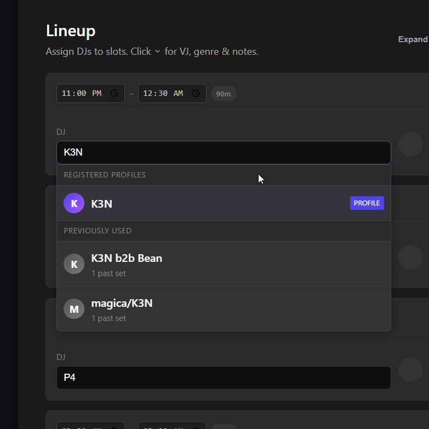Click the purple K avatar of registered K3N

(x=74, y=203)
